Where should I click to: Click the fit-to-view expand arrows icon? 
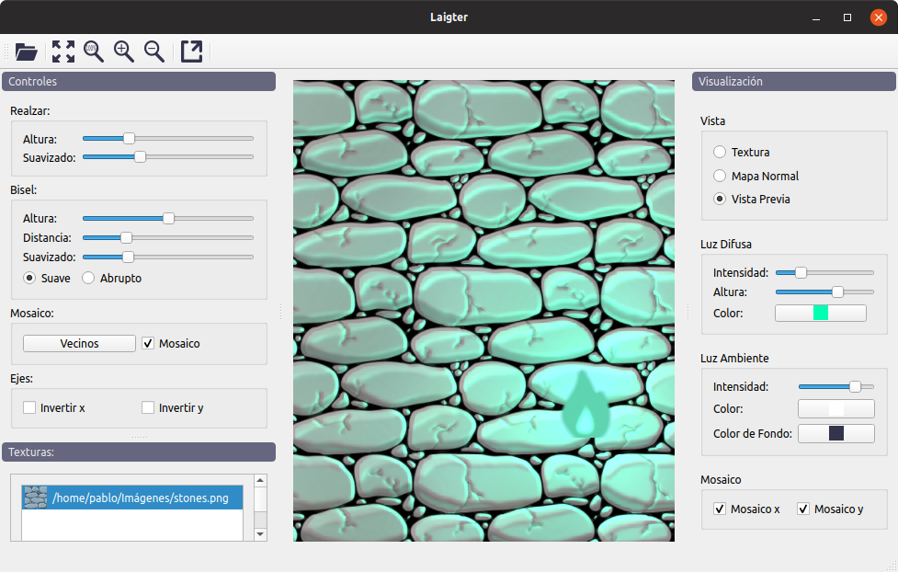pyautogui.click(x=63, y=51)
